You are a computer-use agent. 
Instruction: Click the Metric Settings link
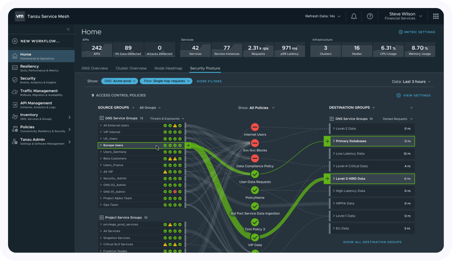[420, 32]
